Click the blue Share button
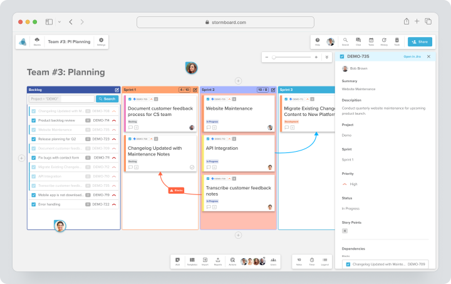 click(x=420, y=42)
